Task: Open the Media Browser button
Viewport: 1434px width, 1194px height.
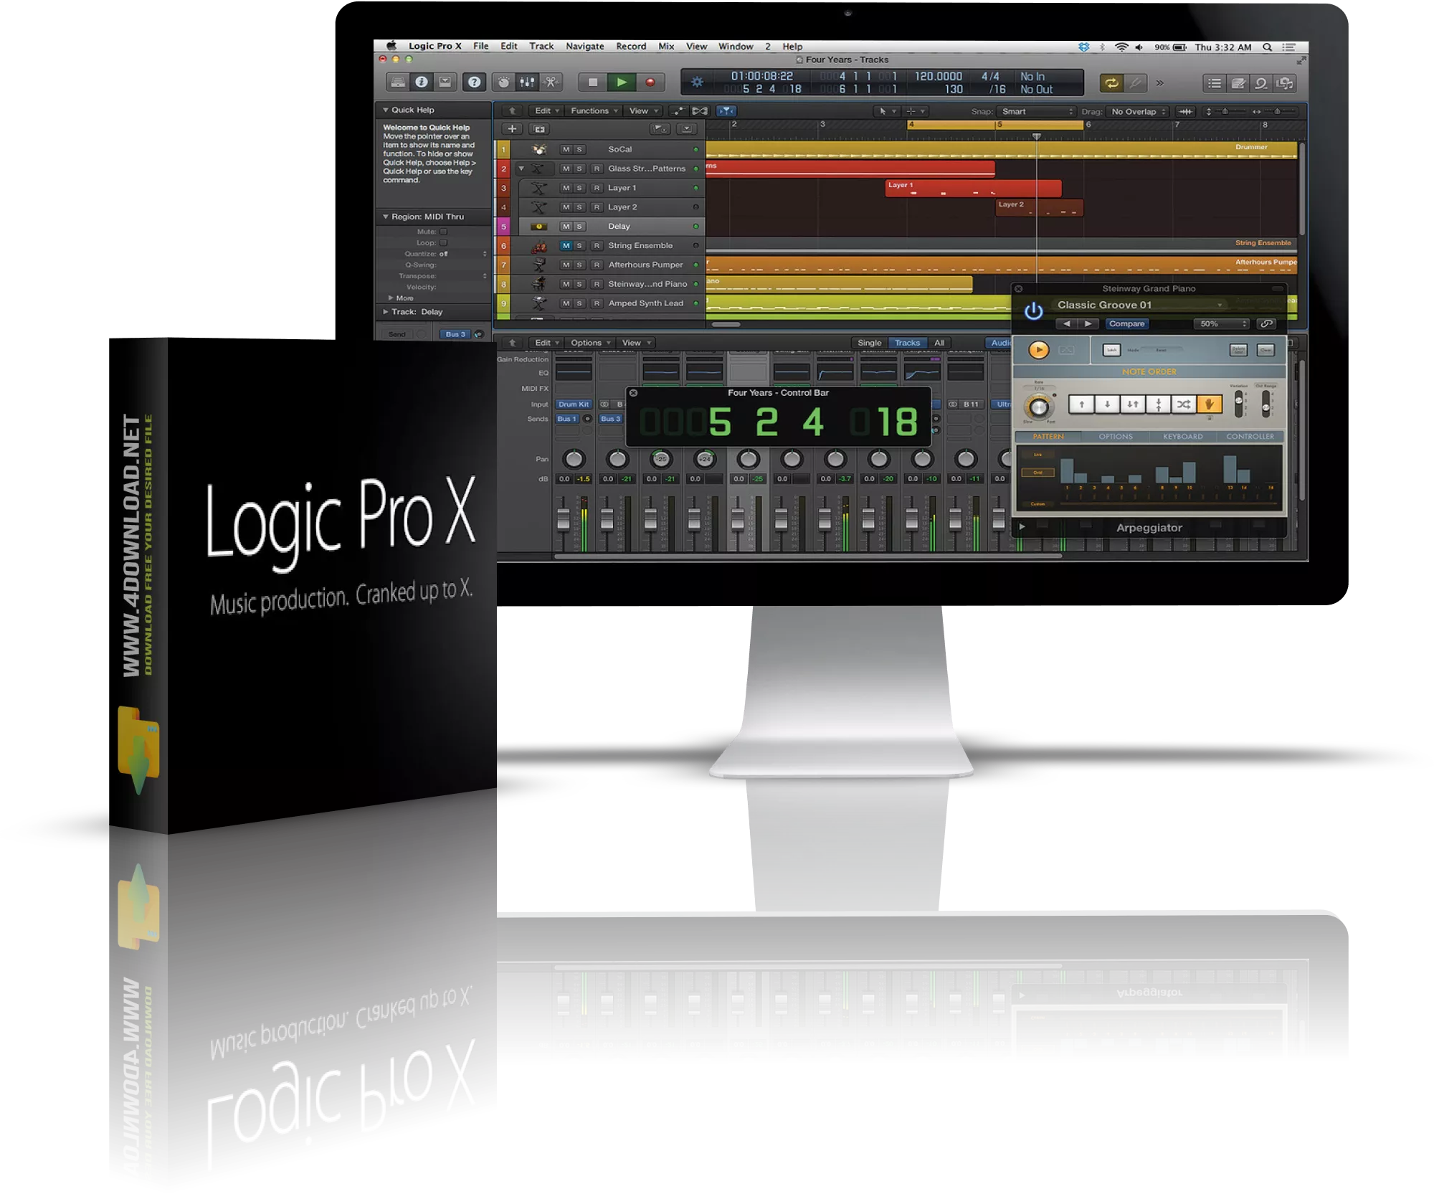Action: pos(1285,83)
